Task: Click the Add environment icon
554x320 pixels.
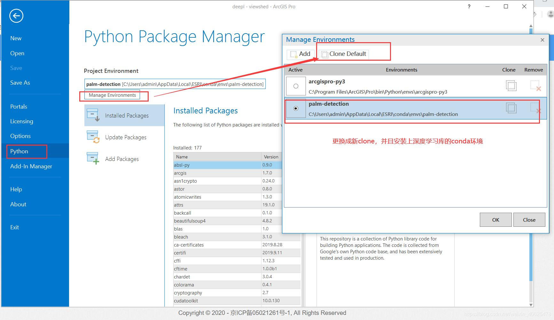Action: [293, 54]
